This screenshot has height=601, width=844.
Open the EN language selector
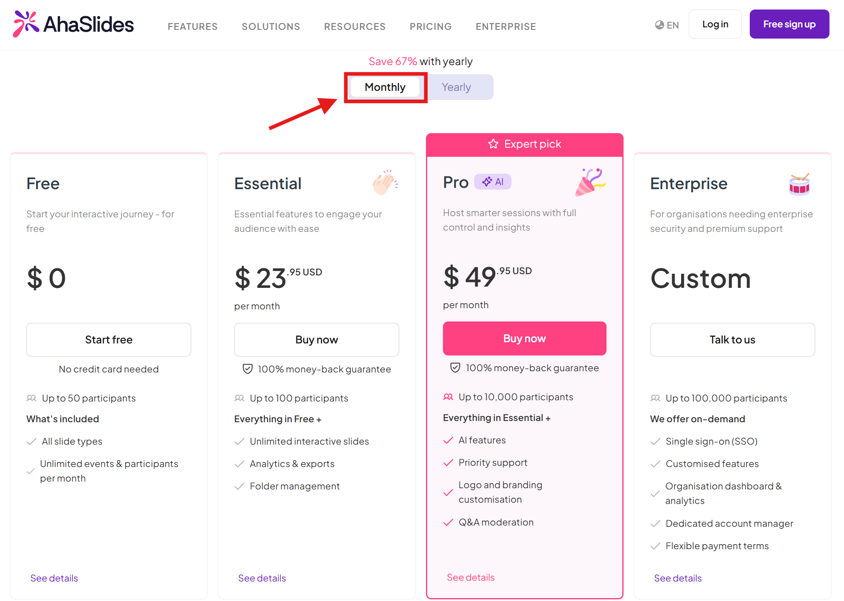point(667,25)
